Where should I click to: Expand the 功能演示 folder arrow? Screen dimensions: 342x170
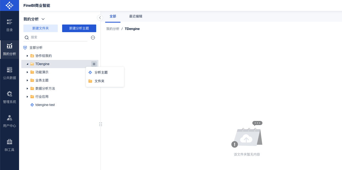pyautogui.click(x=27, y=72)
